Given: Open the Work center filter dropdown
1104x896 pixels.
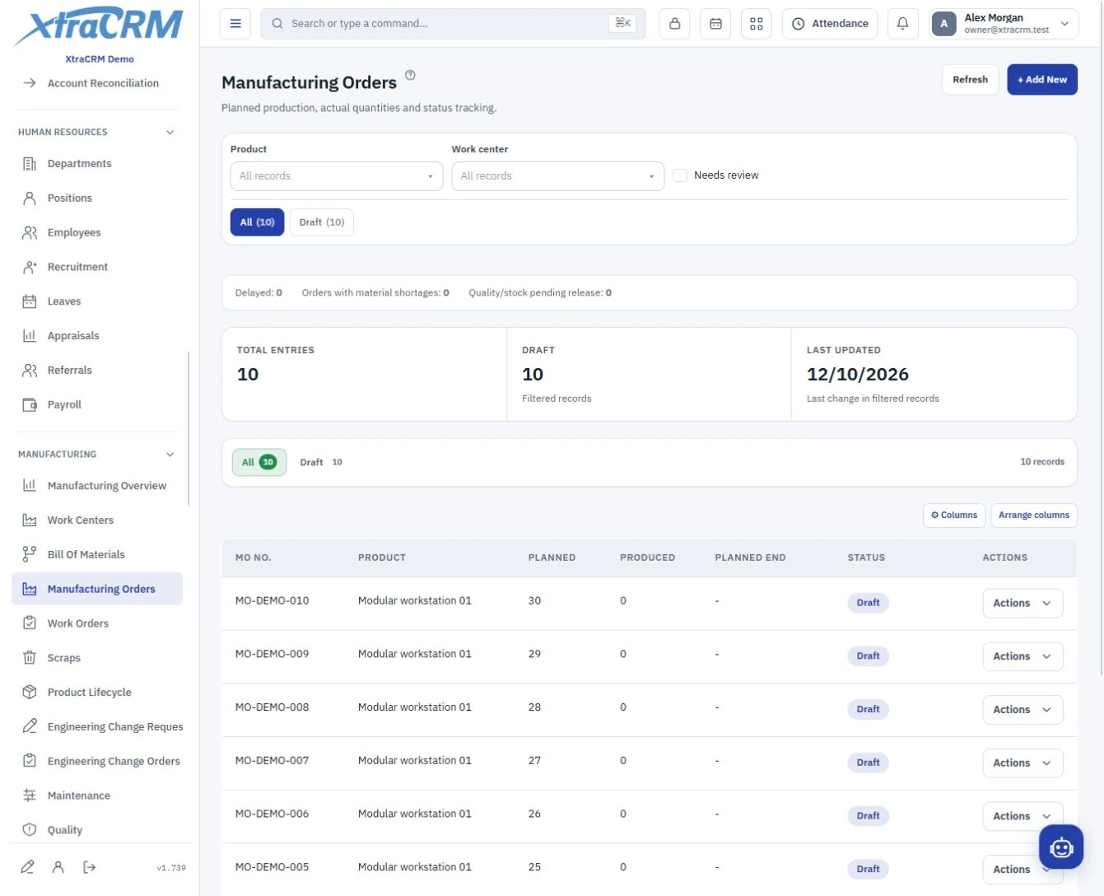Looking at the screenshot, I should point(558,176).
